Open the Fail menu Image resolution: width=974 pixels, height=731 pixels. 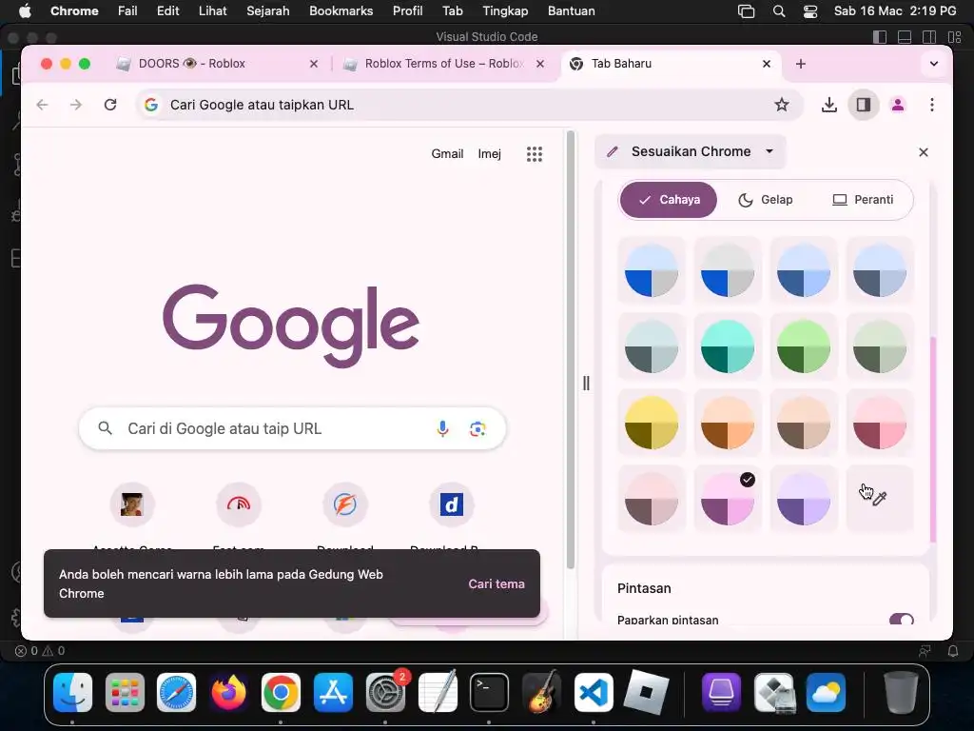[127, 11]
